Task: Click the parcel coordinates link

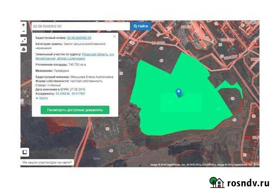Action: 70,93
